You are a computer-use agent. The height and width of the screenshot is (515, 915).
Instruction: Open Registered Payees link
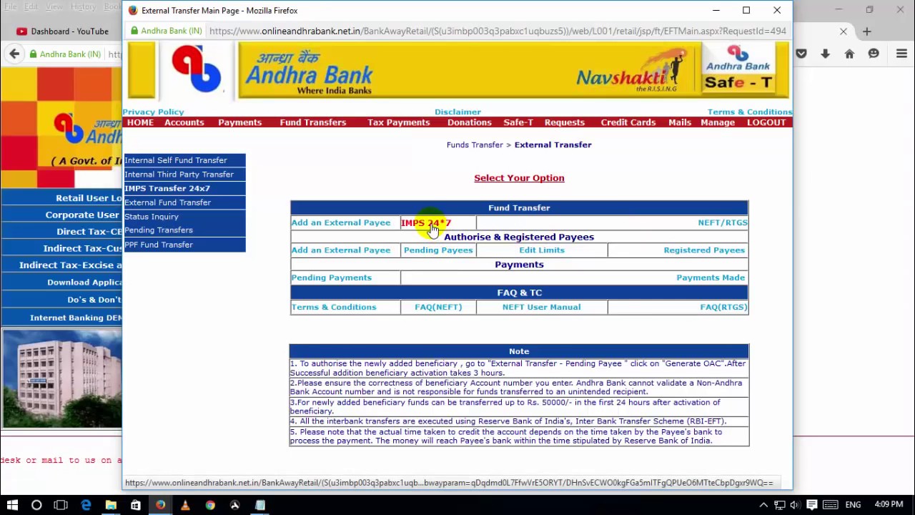coord(704,250)
